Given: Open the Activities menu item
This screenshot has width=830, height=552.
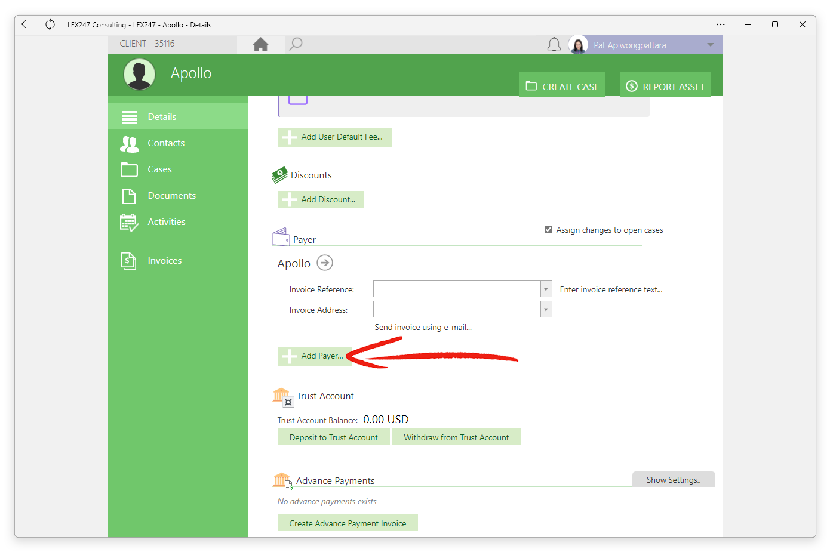Looking at the screenshot, I should pyautogui.click(x=178, y=221).
